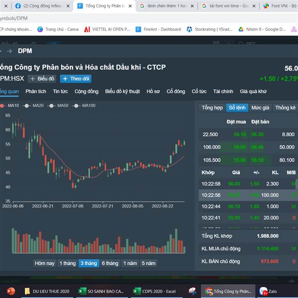Open the Phân tích tab

pos(36,91)
